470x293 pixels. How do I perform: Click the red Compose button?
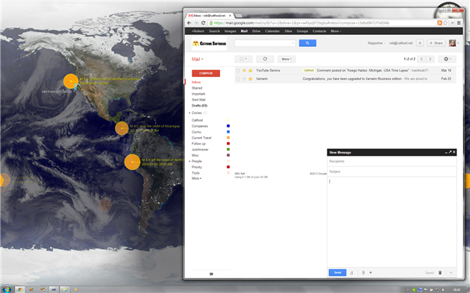click(x=206, y=73)
